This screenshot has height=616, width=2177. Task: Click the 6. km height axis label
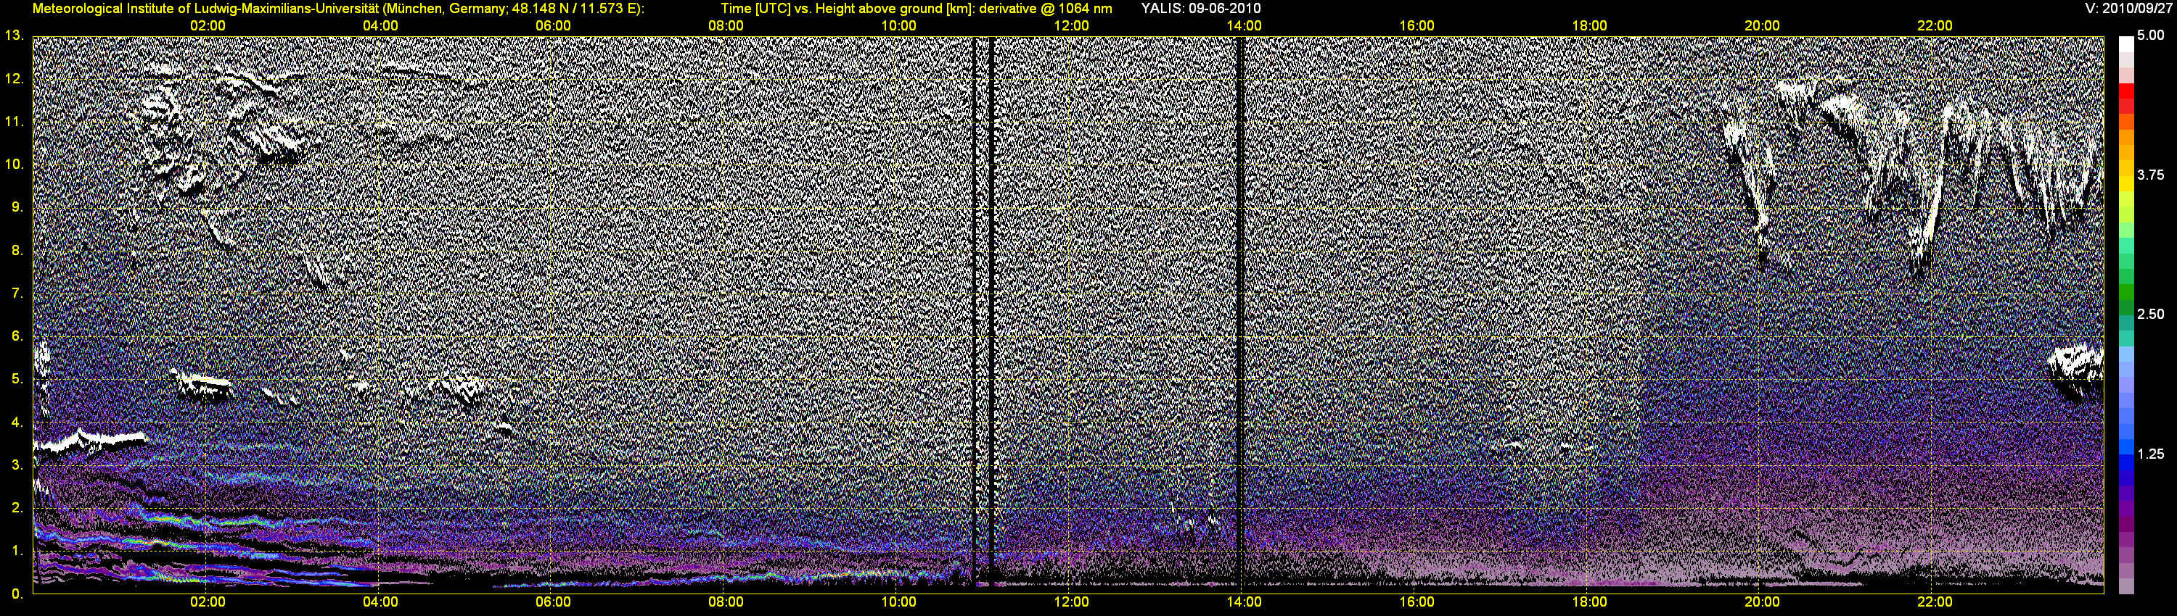tap(17, 336)
